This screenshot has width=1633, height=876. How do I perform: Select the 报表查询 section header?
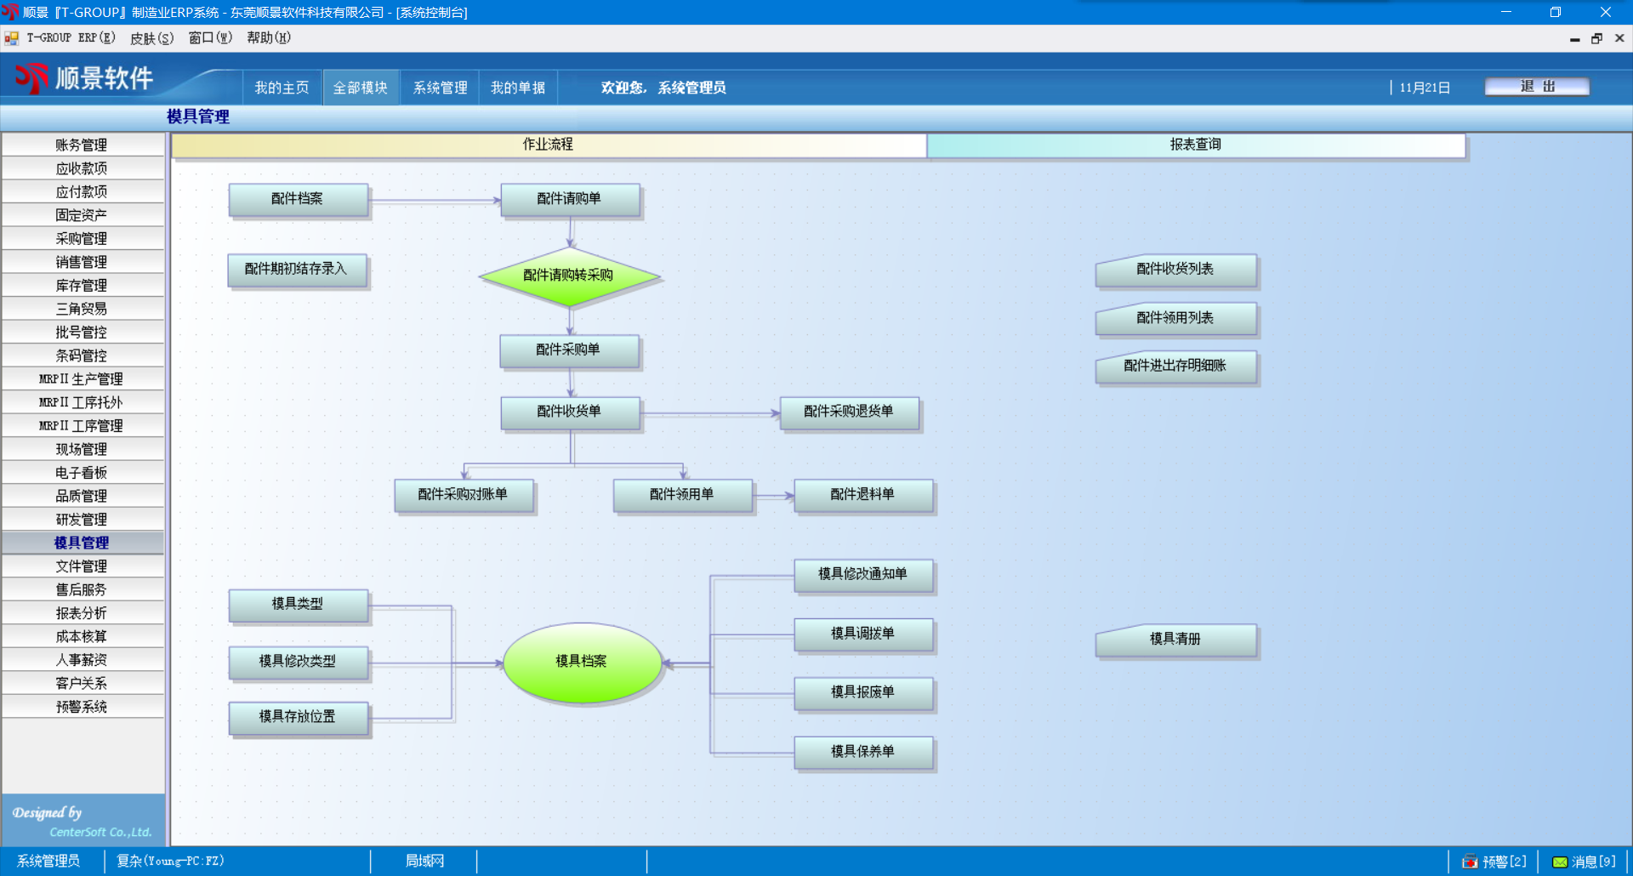click(1195, 145)
